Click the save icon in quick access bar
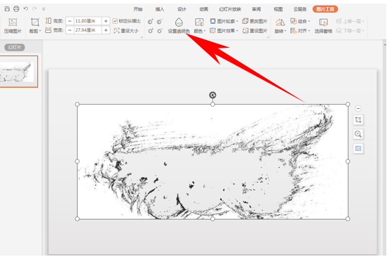Image resolution: width=387 pixels, height=257 pixels. (7, 9)
